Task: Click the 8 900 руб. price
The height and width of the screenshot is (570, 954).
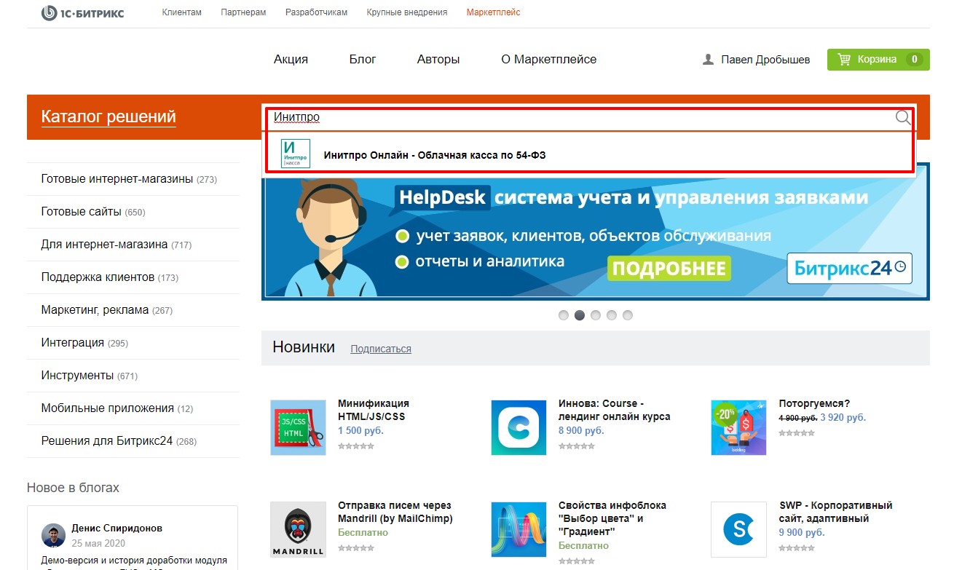Action: click(581, 431)
